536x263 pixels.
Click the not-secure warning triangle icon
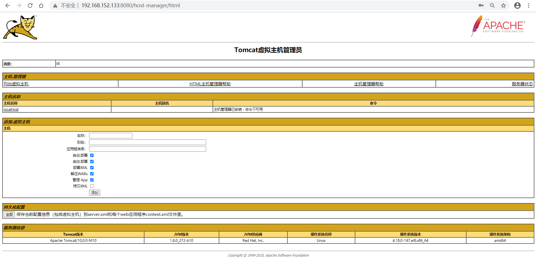55,6
